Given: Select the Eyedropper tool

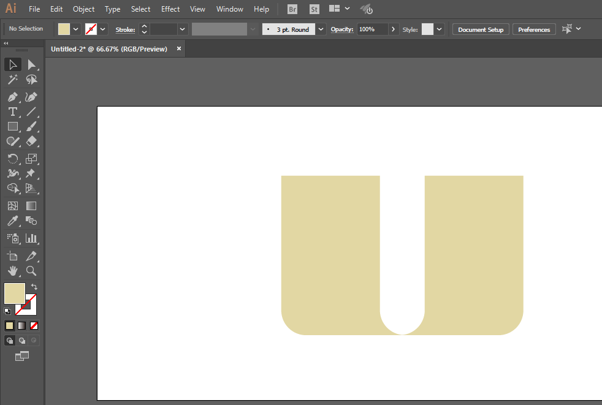Looking at the screenshot, I should pos(13,221).
